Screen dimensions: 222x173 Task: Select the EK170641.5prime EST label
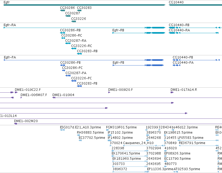[126, 154]
